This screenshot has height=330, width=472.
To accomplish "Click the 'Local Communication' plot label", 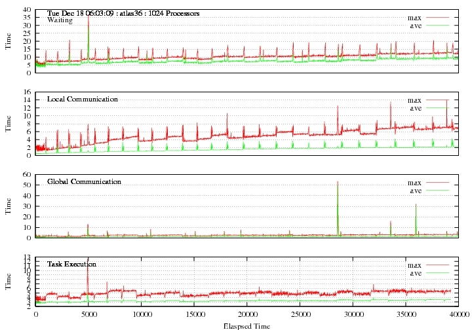I will 83,99.
